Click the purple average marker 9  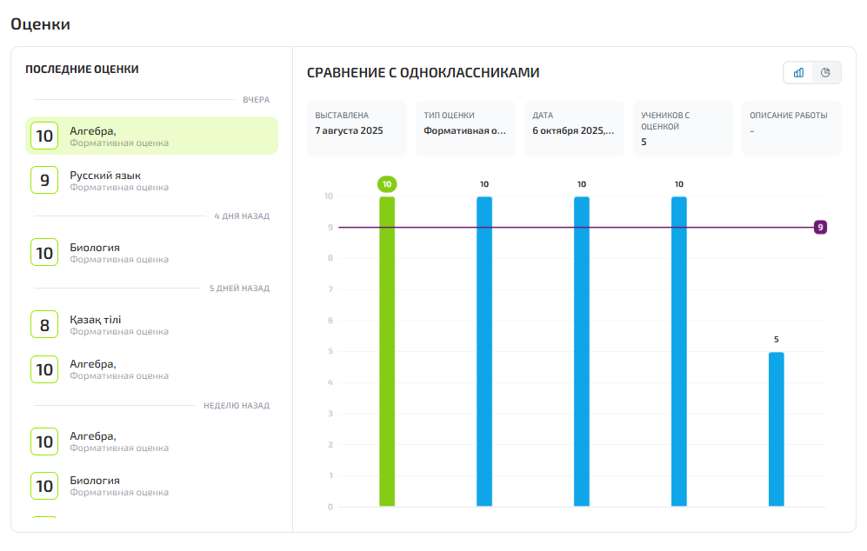(820, 228)
